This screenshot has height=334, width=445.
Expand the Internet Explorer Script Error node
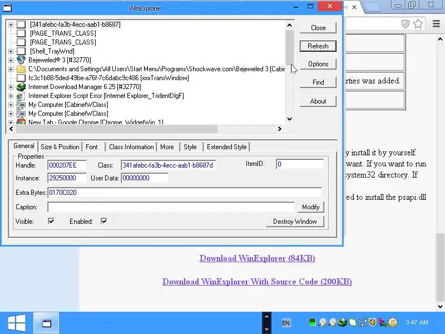(x=11, y=96)
